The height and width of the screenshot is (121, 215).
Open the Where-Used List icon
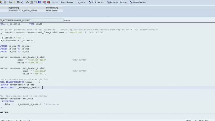pos(22,2)
